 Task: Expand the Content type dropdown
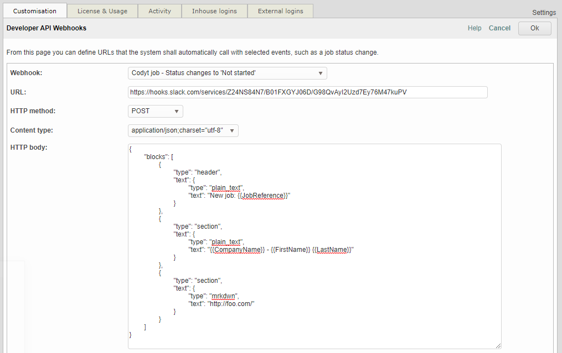tap(183, 131)
